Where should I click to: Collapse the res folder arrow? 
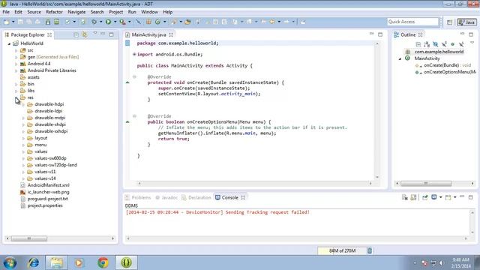(x=16, y=97)
